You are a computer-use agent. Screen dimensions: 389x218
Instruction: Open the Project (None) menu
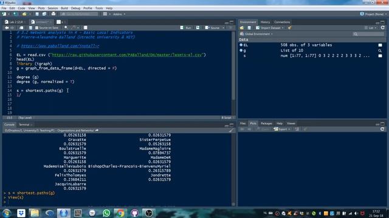[x=373, y=14]
